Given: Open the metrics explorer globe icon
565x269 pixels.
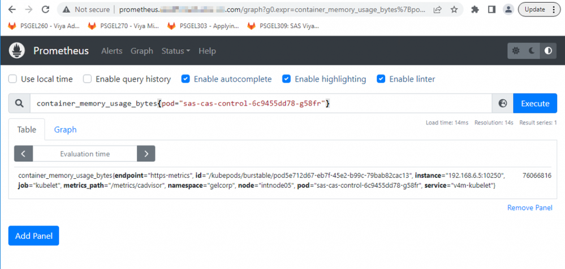Looking at the screenshot, I should pos(502,104).
